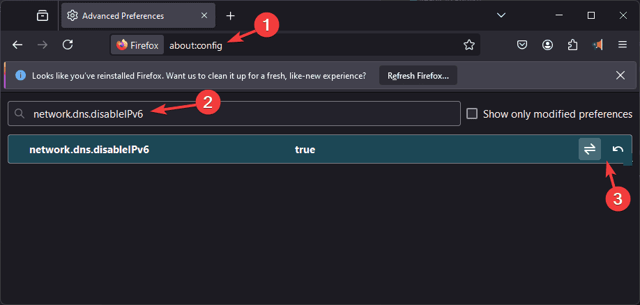Viewport: 640px width, 305px height.
Task: Click the preference search field
Action: [x=234, y=114]
